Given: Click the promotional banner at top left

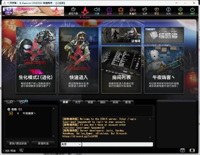Looking at the screenshot, I should coord(33,11).
